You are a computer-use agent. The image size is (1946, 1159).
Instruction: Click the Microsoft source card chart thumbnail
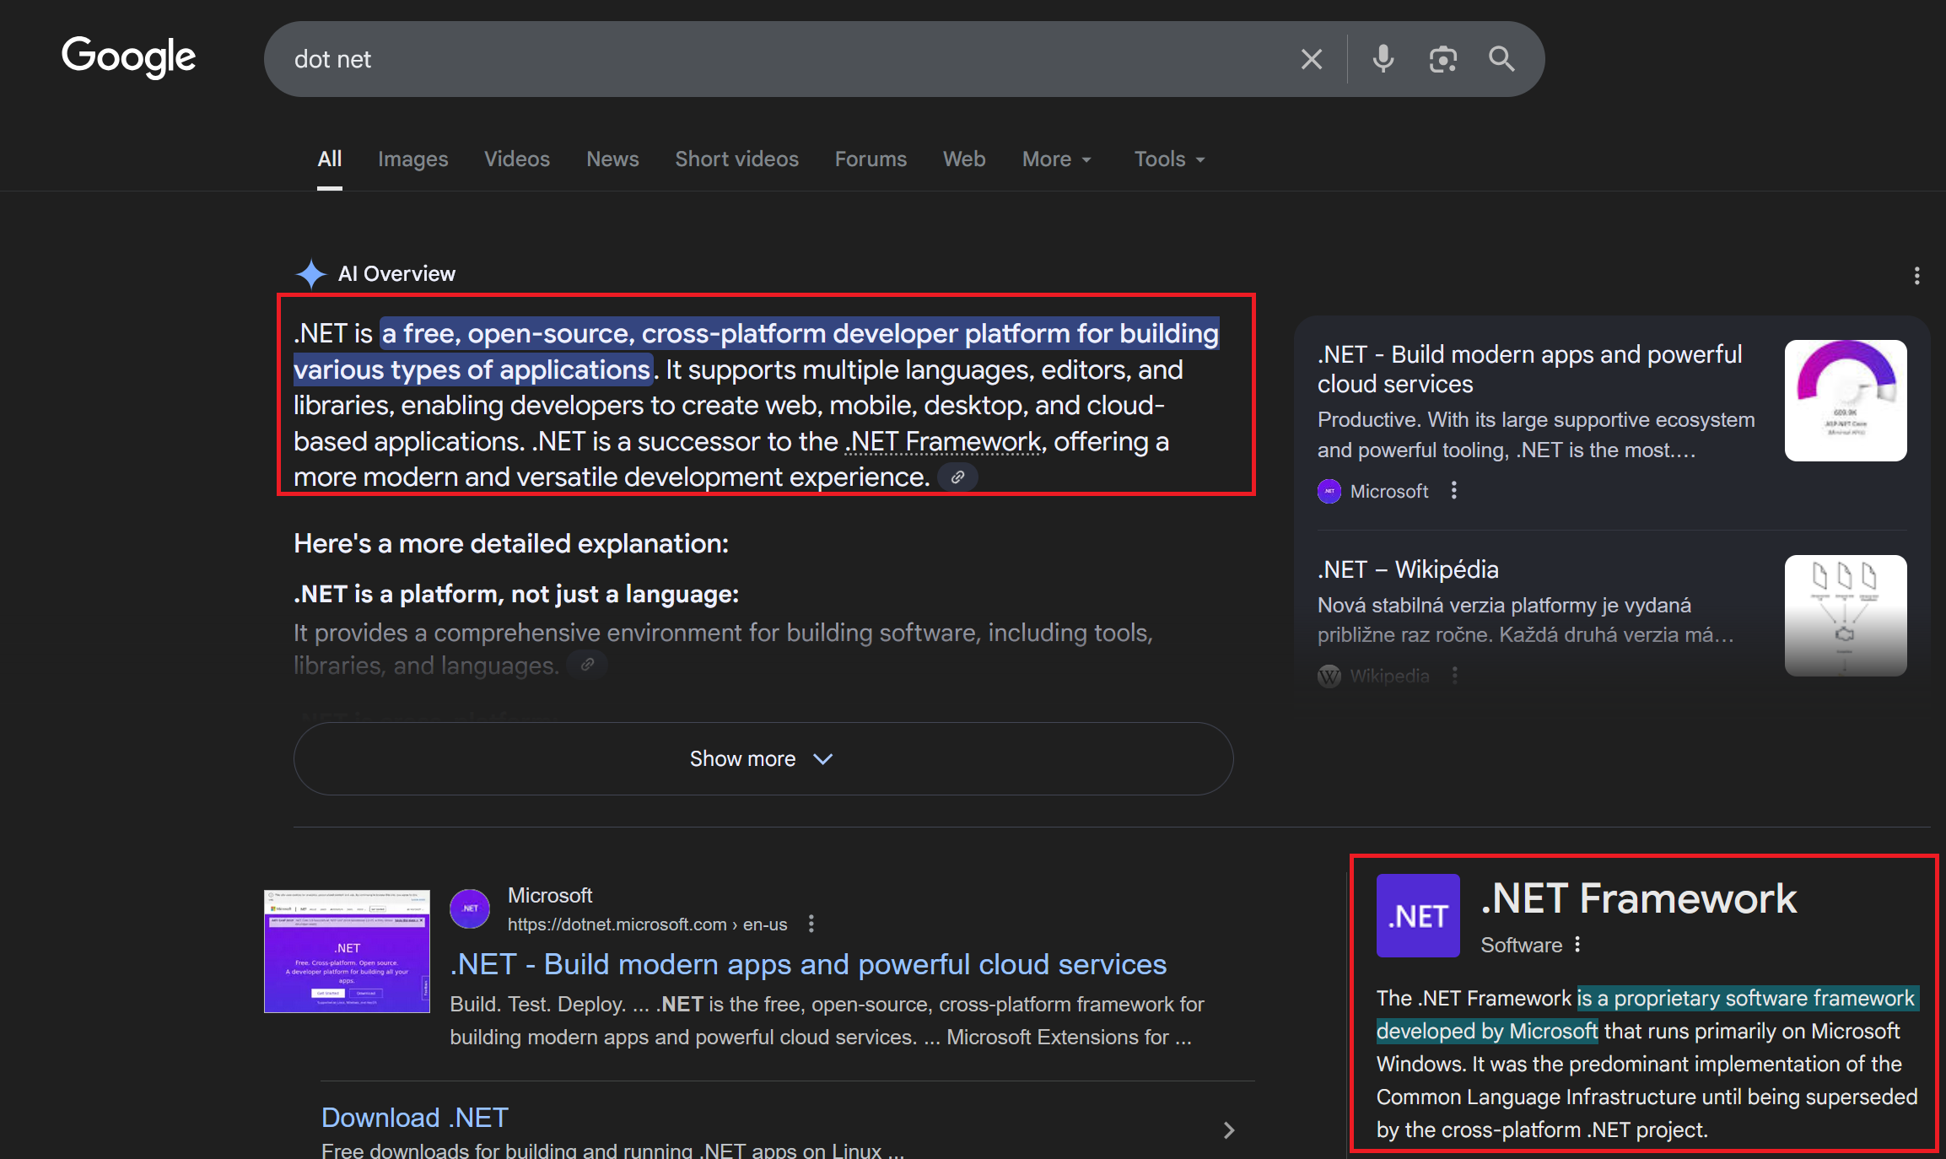click(x=1846, y=401)
